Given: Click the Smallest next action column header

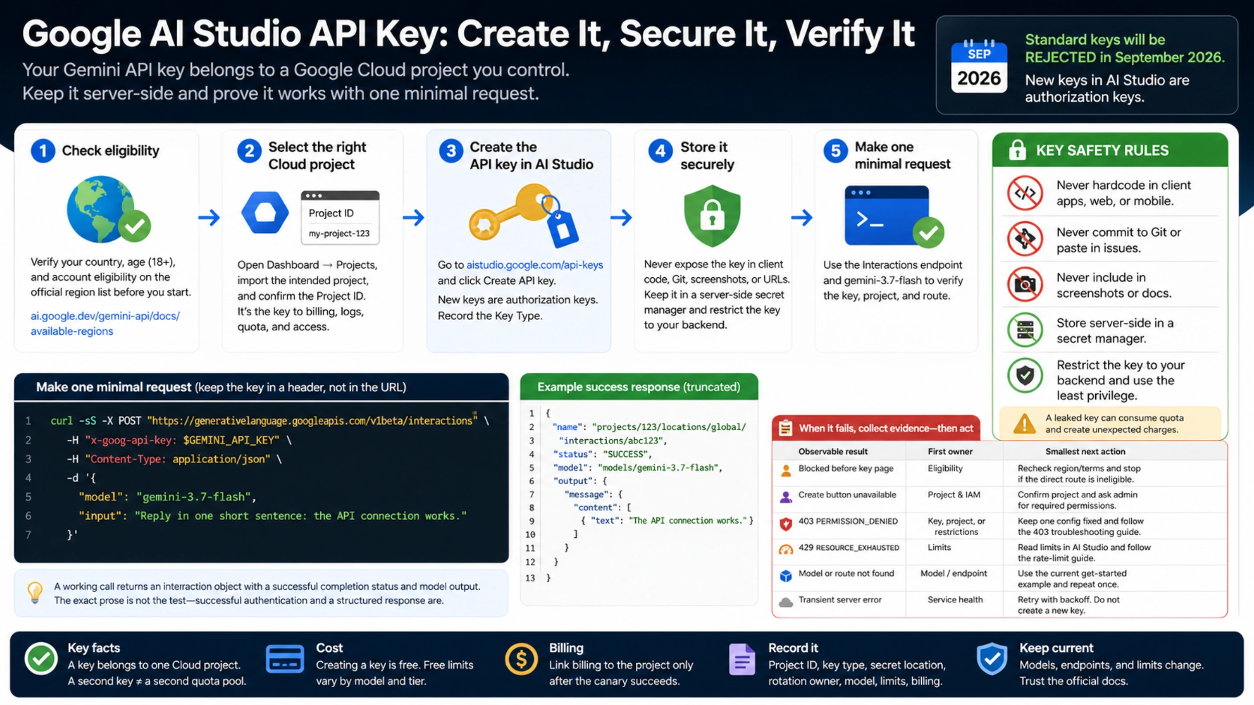Looking at the screenshot, I should (1085, 451).
